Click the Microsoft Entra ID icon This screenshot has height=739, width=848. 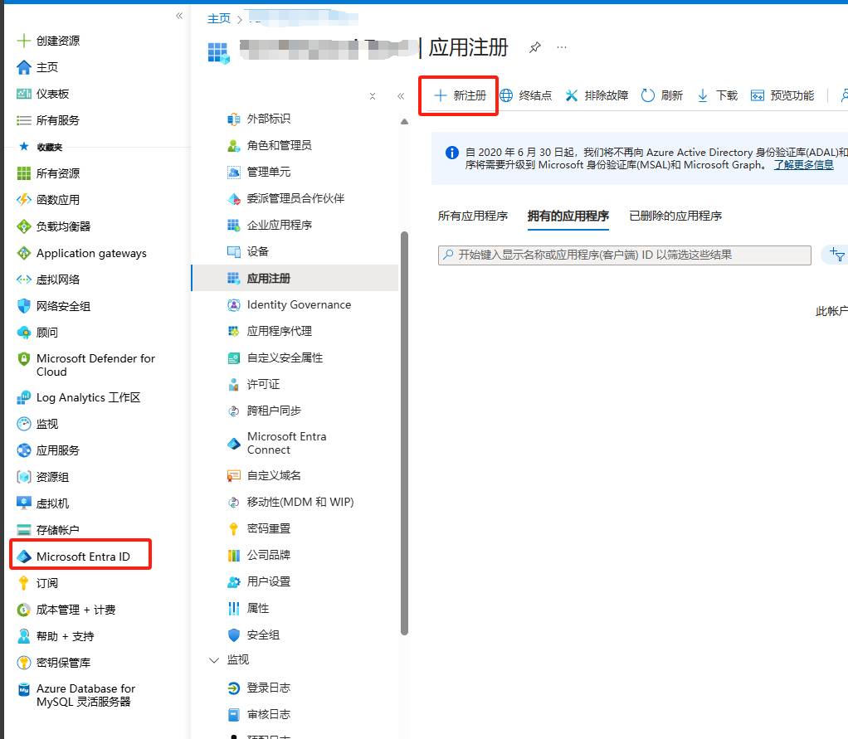click(24, 557)
